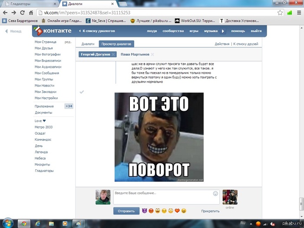Open the Действия actions link
The image size is (304, 228).
click(x=222, y=44)
